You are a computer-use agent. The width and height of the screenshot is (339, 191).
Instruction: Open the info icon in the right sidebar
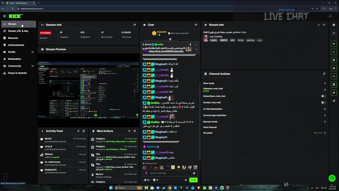pyautogui.click(x=334, y=25)
